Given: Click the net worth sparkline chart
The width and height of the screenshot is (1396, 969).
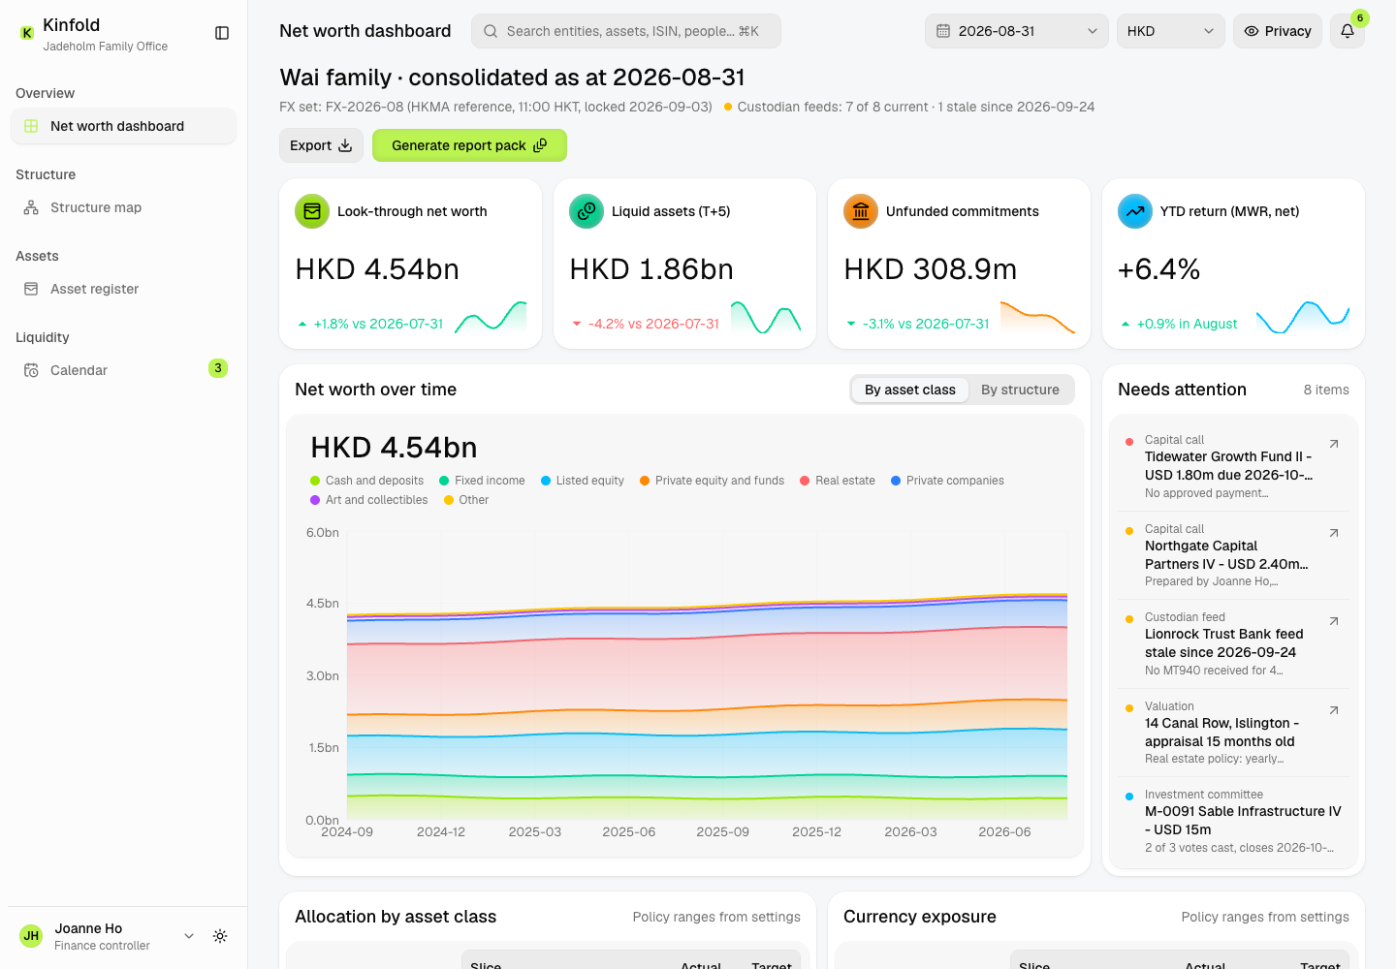Looking at the screenshot, I should (x=491, y=317).
